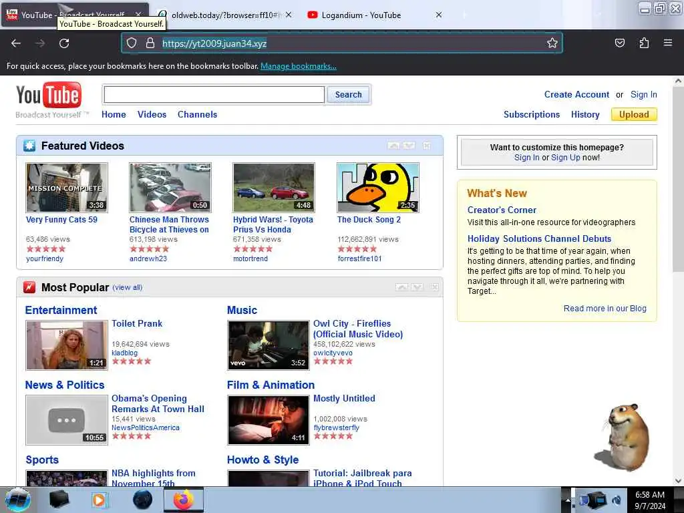The height and width of the screenshot is (513, 684).
Task: Close the oldweb.today tab
Action: [289, 15]
